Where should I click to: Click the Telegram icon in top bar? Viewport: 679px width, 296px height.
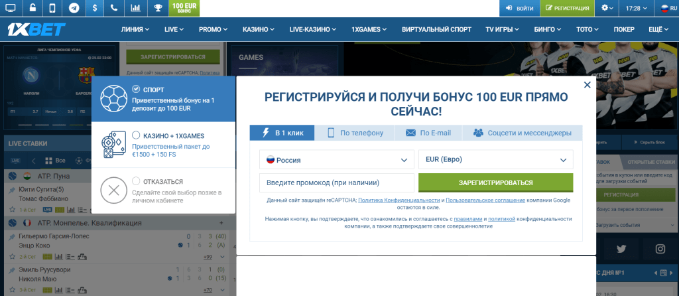[74, 8]
